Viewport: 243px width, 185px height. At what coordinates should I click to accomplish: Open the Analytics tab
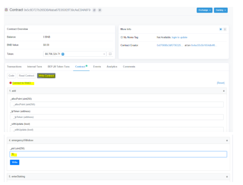112,67
